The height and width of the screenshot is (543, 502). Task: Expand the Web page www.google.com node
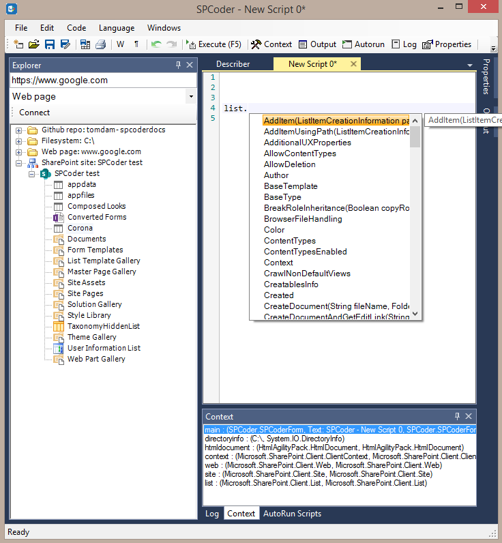coord(18,152)
